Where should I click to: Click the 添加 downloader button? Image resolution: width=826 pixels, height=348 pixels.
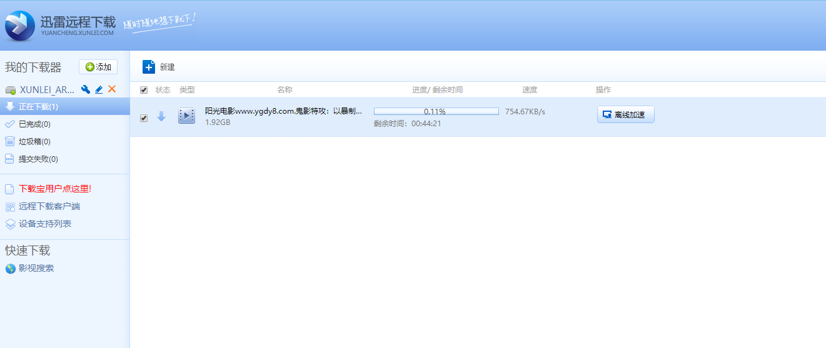pos(98,67)
